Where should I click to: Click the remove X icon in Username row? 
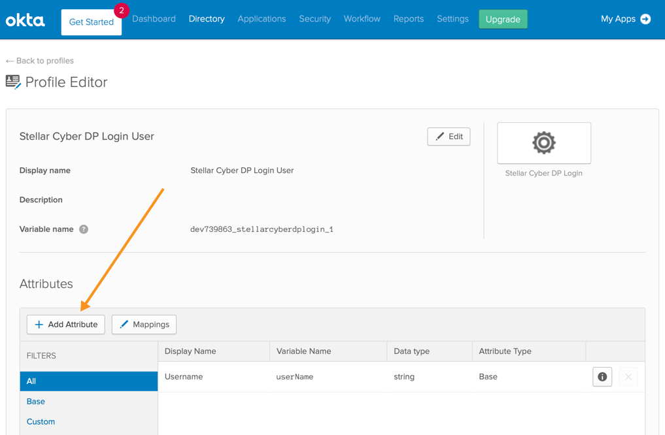pos(628,377)
